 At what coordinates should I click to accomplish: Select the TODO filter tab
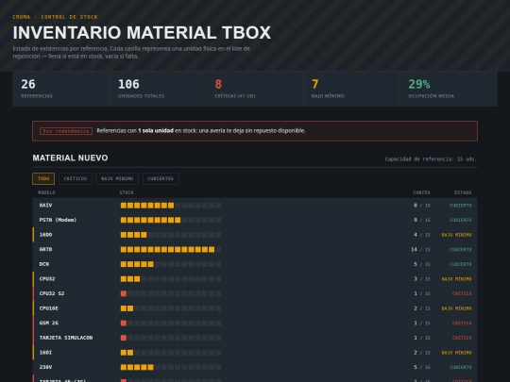pos(43,178)
